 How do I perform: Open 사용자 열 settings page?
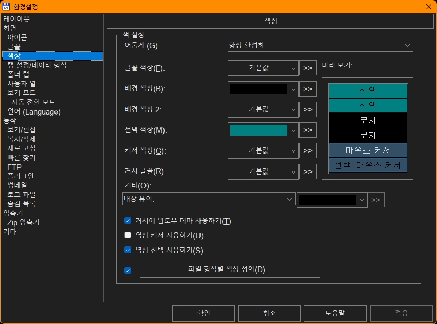(22, 84)
